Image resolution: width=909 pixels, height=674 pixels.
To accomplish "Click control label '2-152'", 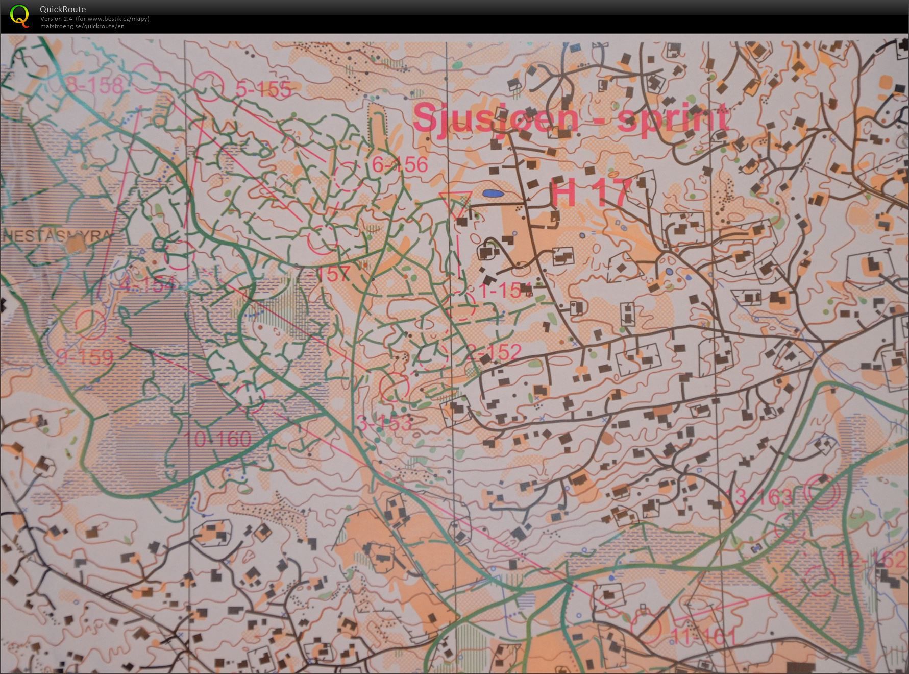I will click(x=494, y=352).
